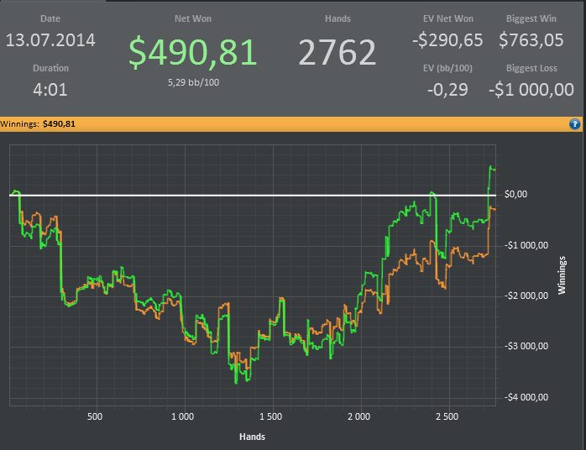This screenshot has height=450, width=586.
Task: Click the 2 000 hands axis tick label
Action: point(358,416)
